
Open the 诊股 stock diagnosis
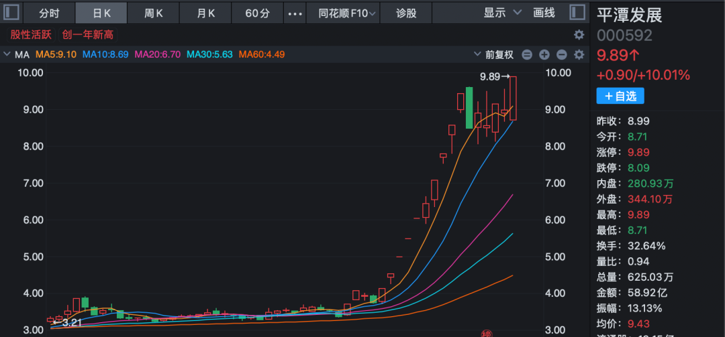point(406,13)
